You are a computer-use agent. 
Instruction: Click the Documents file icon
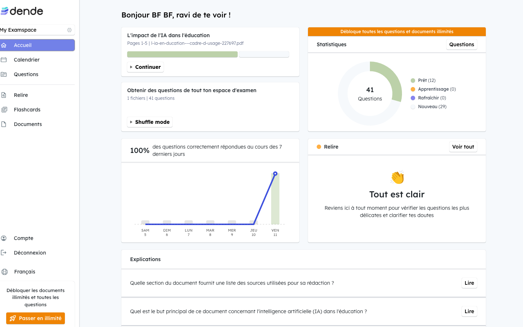pos(4,124)
